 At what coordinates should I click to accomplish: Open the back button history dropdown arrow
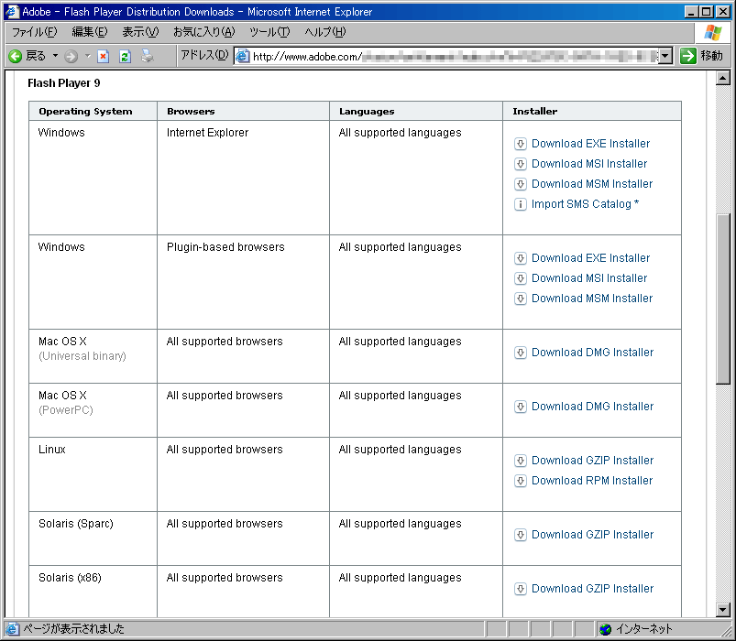click(x=55, y=56)
